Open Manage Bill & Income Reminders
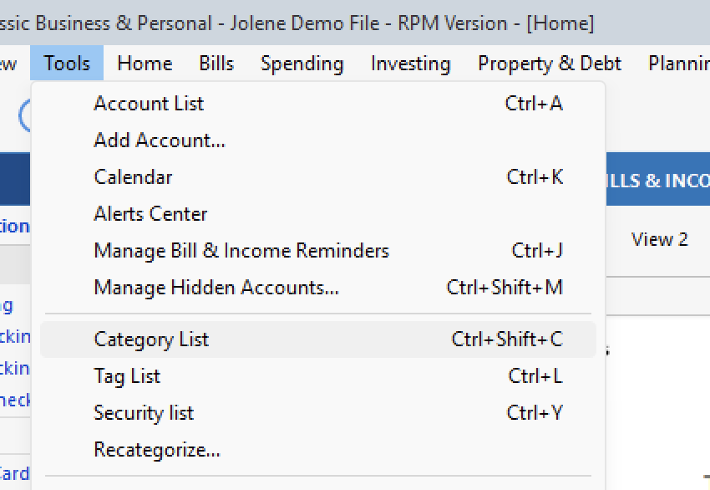Viewport: 710px width, 490px height. click(x=241, y=251)
